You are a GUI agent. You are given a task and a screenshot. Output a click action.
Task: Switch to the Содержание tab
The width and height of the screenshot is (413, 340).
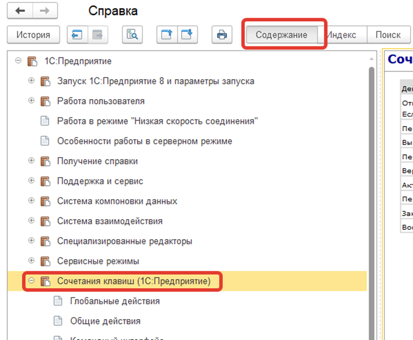282,34
